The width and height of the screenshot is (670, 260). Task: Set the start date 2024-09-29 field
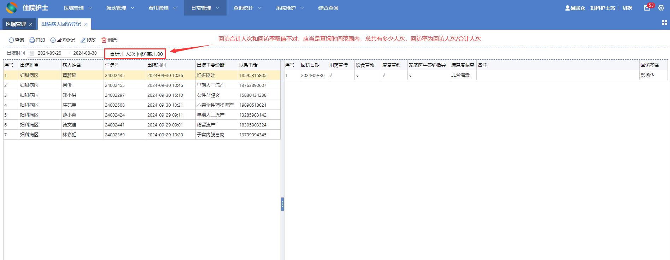point(49,53)
